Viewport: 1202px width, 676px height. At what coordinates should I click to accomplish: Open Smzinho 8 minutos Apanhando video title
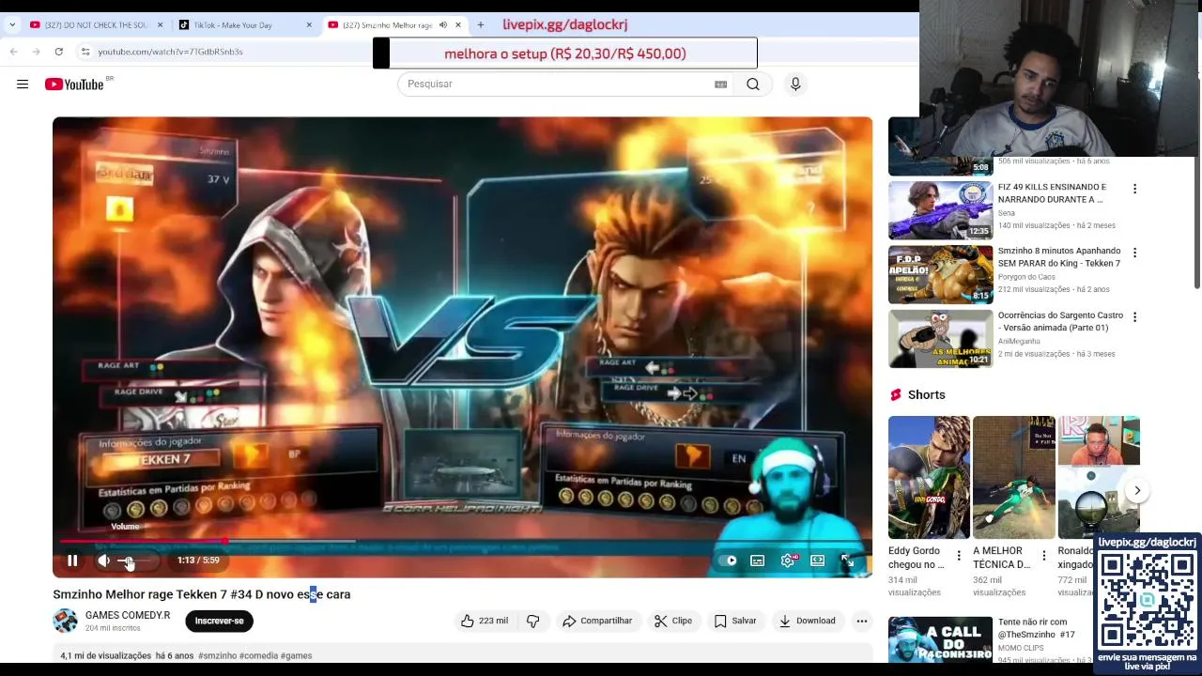coord(1058,257)
